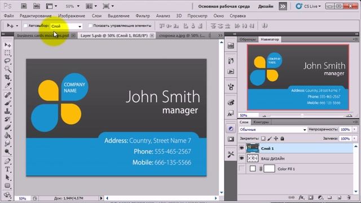Image resolution: width=361 pixels, height=203 pixels.
Task: Select the Дизайн workspace button
Action: [266, 6]
